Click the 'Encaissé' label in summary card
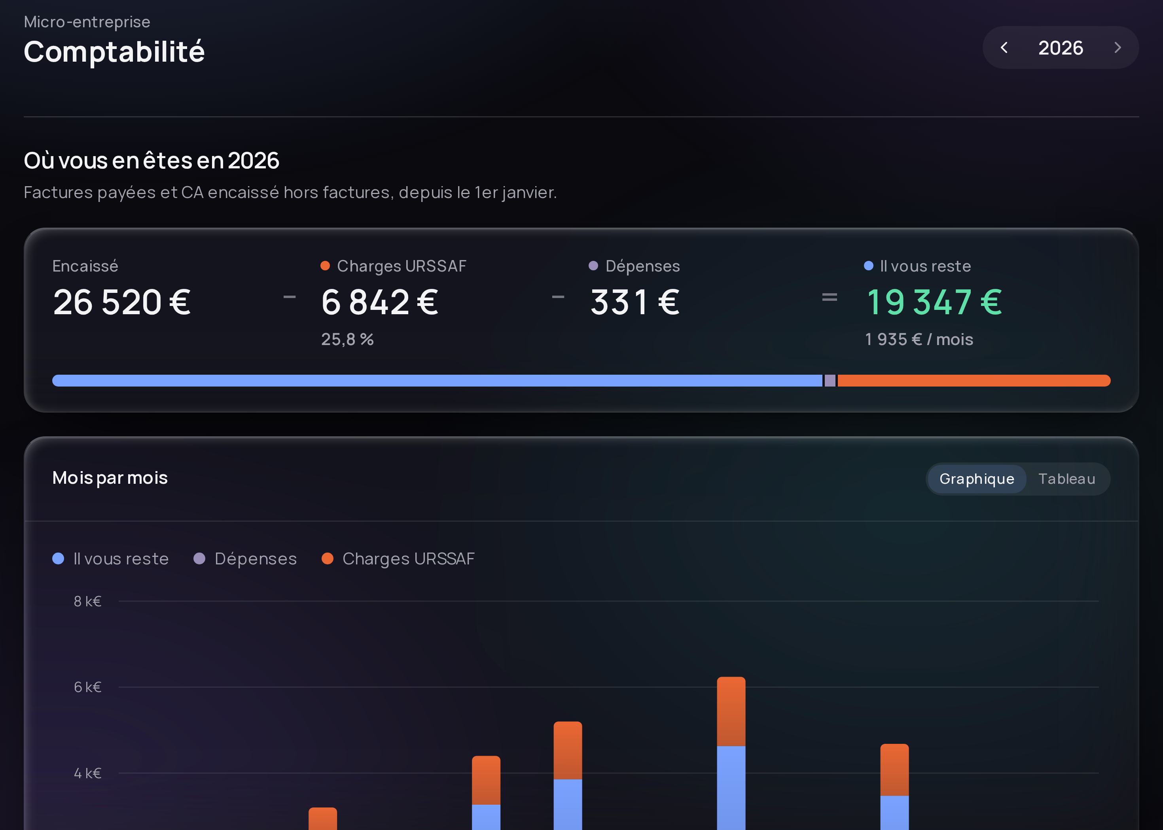Image resolution: width=1163 pixels, height=830 pixels. tap(85, 266)
